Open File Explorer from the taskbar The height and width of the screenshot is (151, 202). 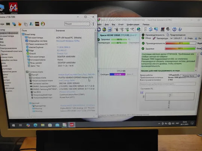43,125
